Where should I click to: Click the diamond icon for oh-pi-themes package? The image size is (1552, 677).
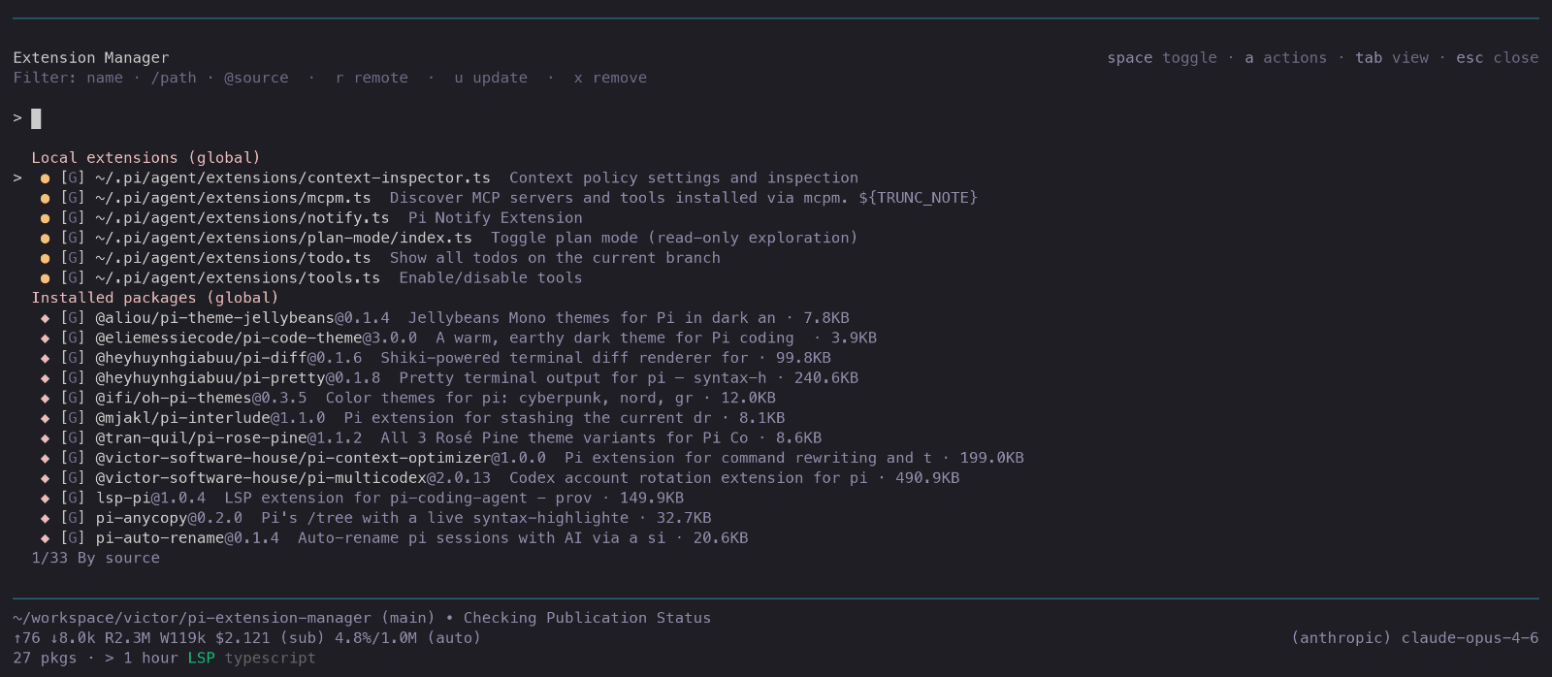tap(45, 398)
